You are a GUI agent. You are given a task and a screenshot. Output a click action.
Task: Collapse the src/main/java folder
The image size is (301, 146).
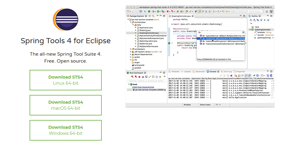click(x=131, y=22)
